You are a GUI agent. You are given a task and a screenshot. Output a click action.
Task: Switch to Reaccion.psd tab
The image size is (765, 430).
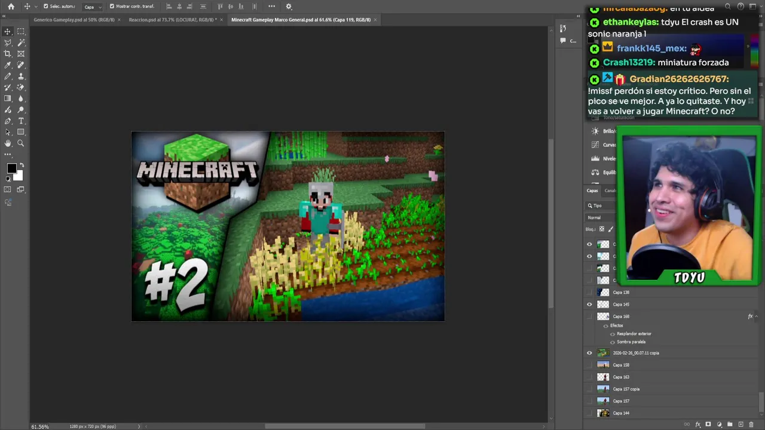point(172,20)
